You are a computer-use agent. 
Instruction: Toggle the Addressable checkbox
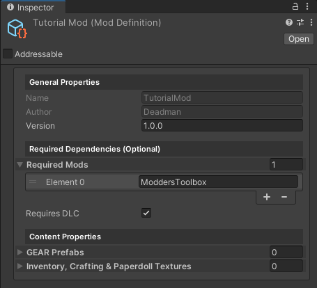[x=8, y=54]
